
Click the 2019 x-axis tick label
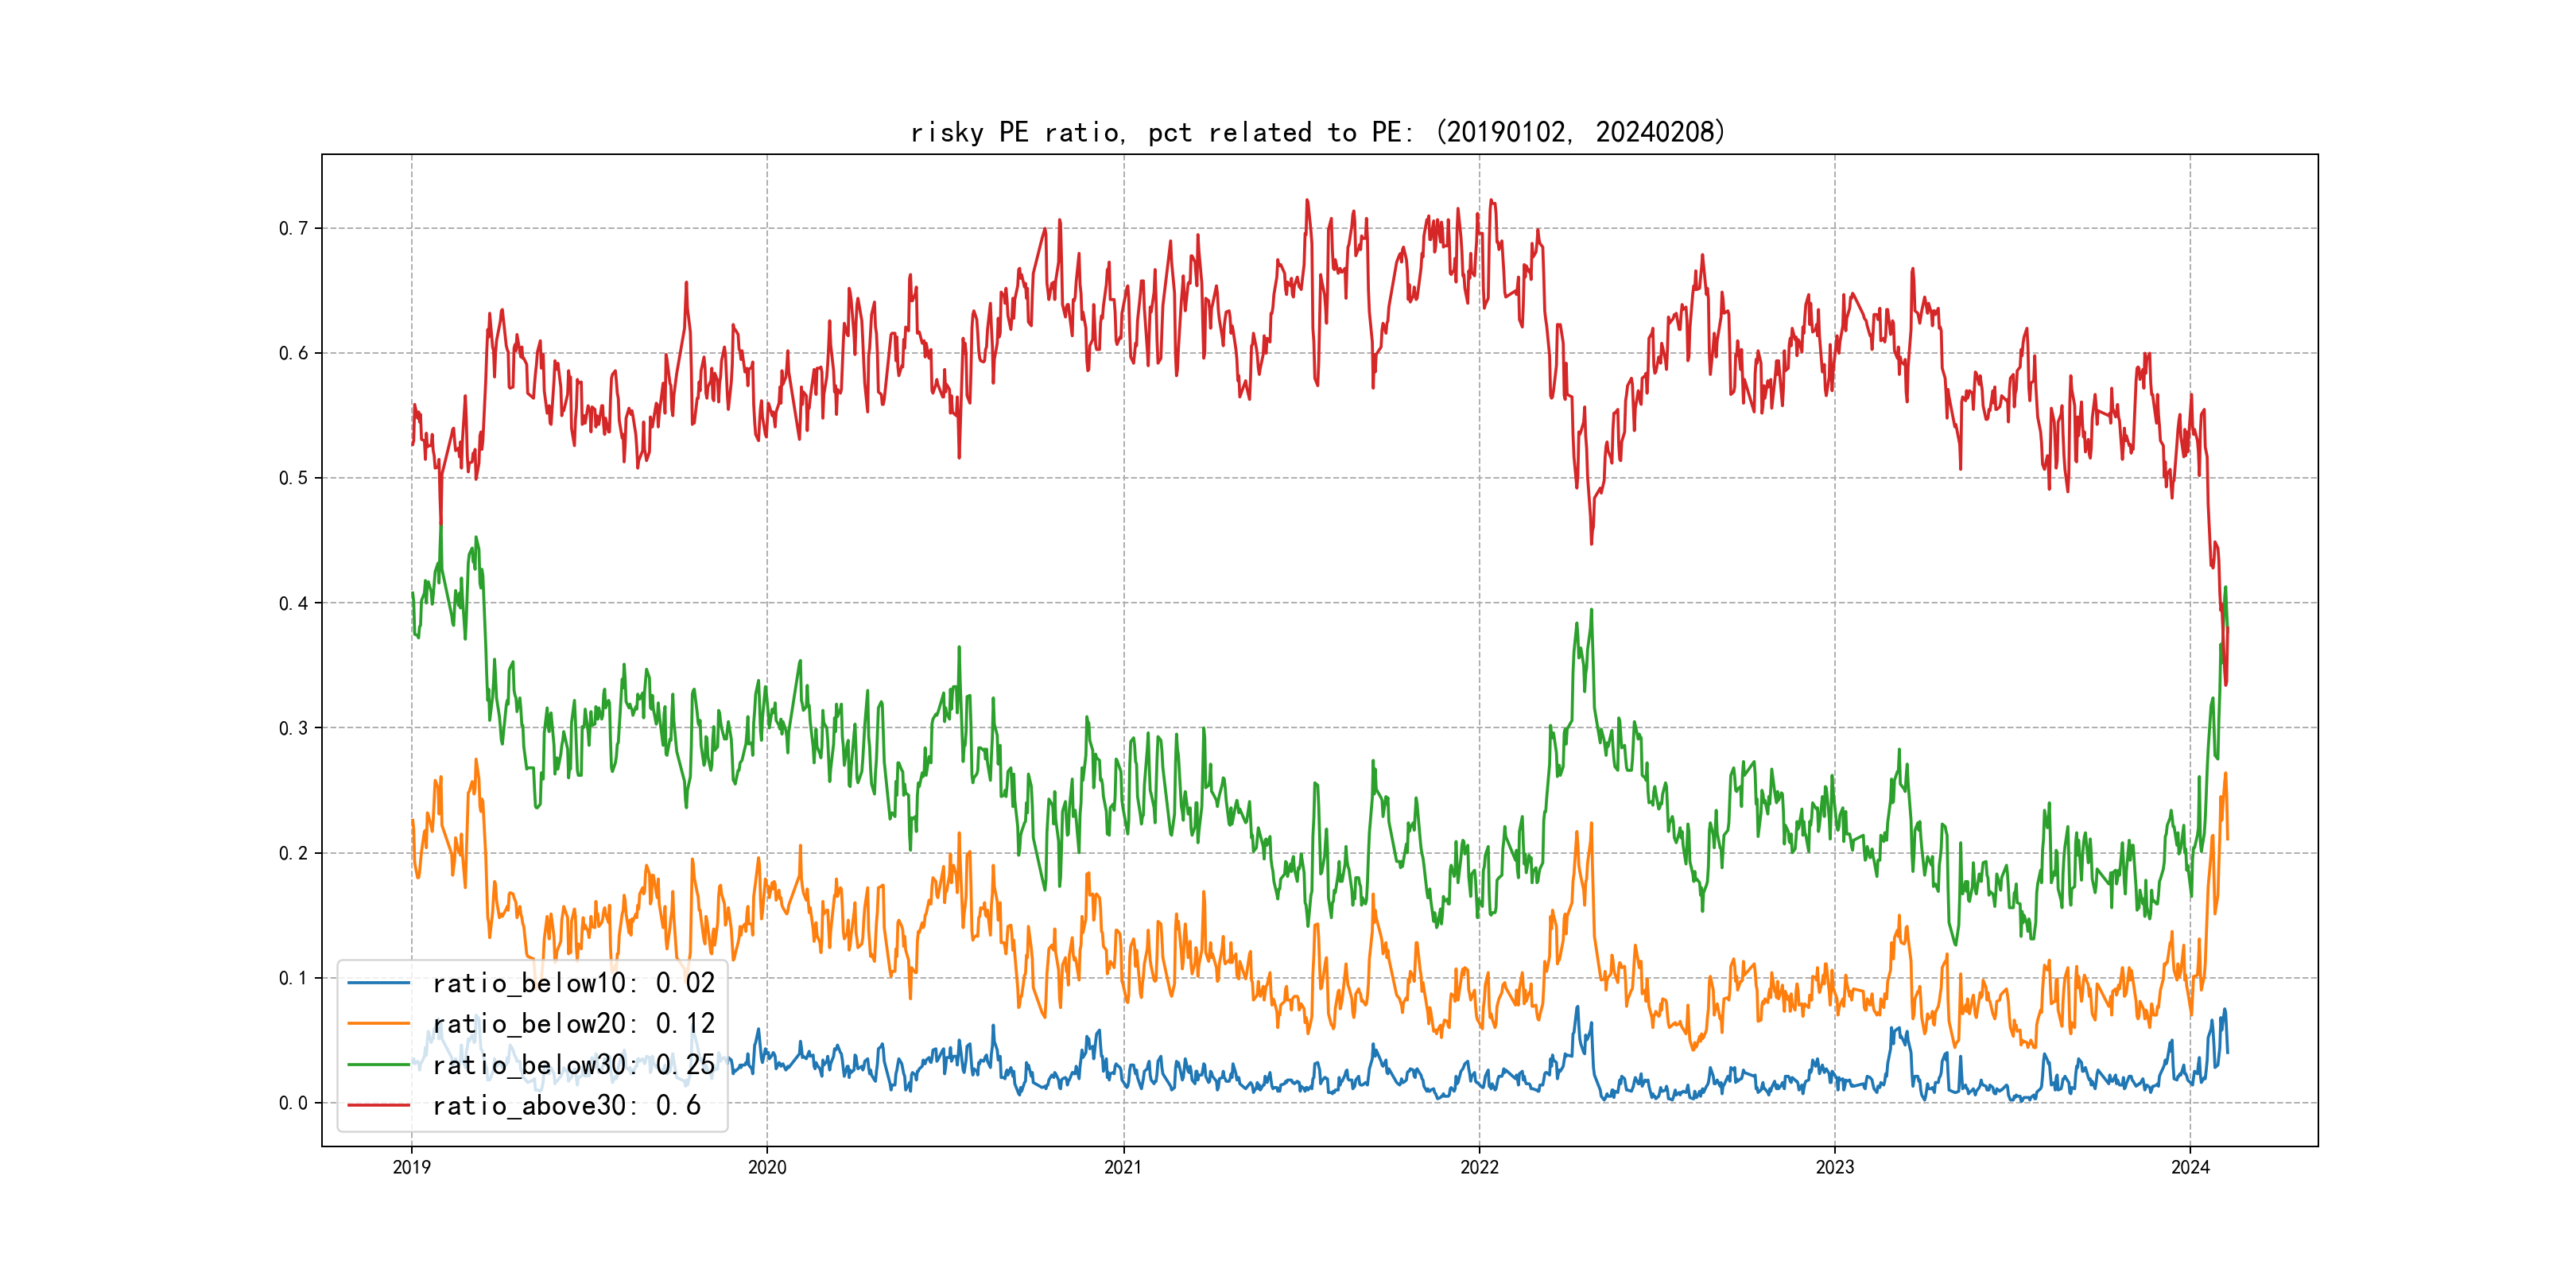(411, 1167)
